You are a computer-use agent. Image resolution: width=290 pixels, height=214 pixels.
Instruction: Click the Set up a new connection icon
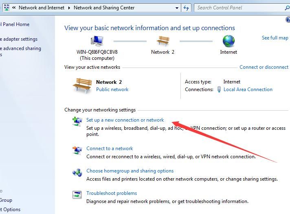click(x=77, y=121)
